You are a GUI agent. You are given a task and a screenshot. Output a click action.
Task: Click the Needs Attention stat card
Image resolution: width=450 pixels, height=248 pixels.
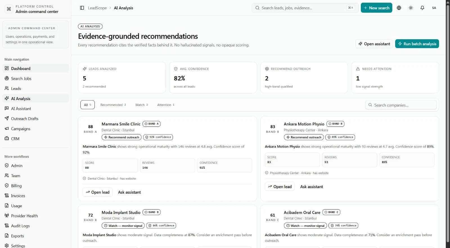click(x=395, y=77)
